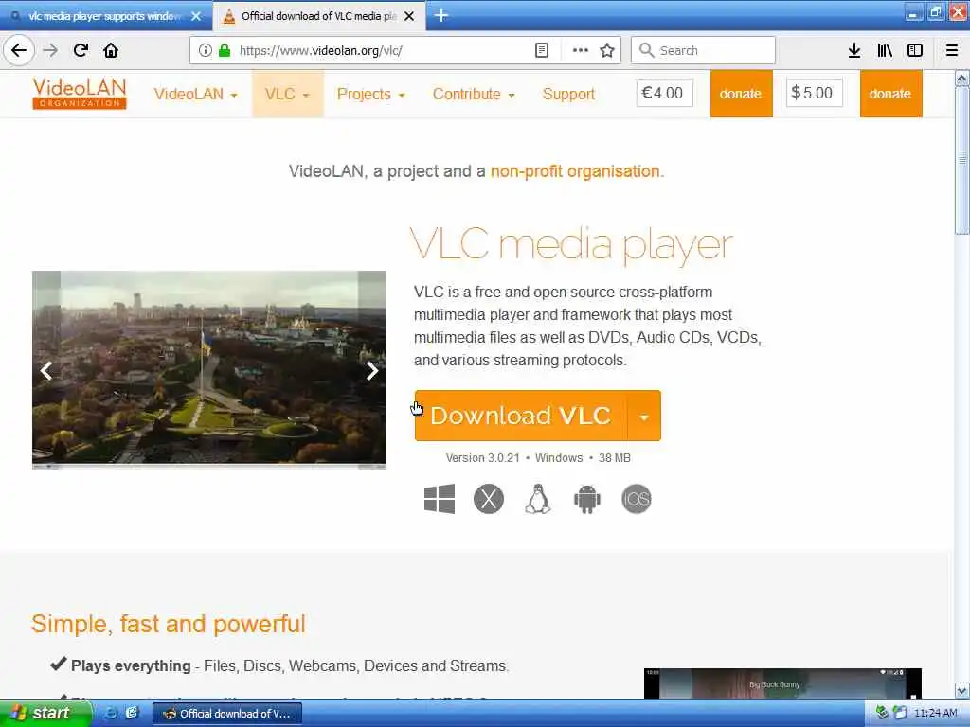Open the downloads arrow icon
Screen dimensions: 970x727
click(x=854, y=51)
